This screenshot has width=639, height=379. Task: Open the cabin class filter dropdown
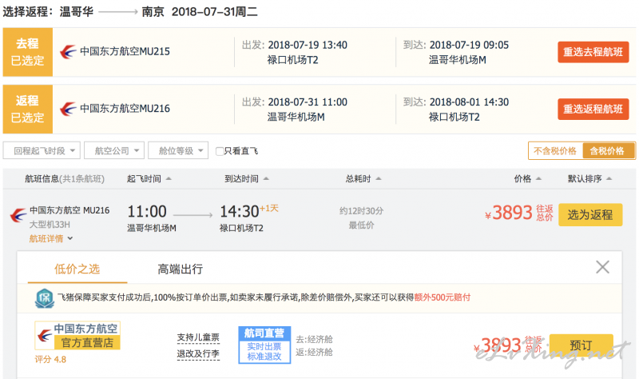click(x=178, y=150)
